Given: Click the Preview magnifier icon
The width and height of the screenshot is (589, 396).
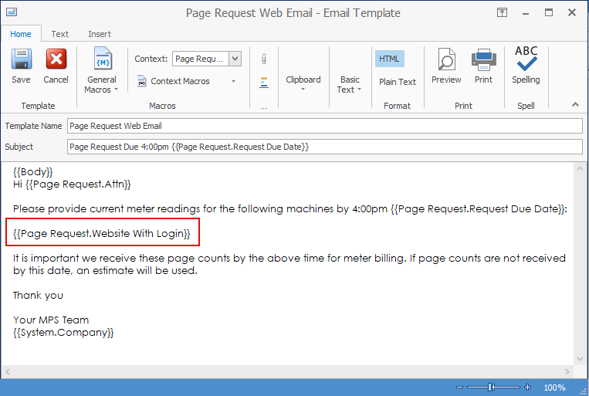Looking at the screenshot, I should [446, 59].
